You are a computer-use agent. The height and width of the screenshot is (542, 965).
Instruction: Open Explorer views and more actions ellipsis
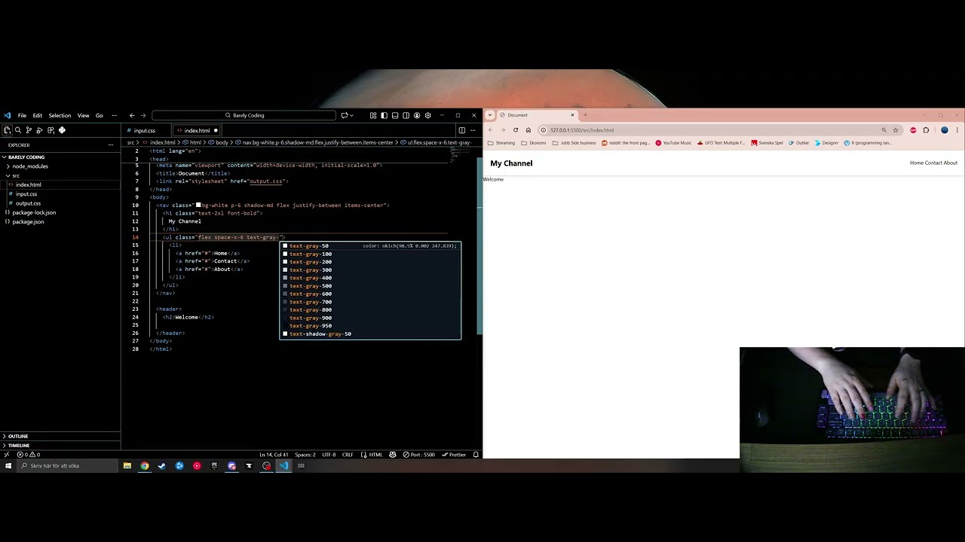tap(111, 145)
